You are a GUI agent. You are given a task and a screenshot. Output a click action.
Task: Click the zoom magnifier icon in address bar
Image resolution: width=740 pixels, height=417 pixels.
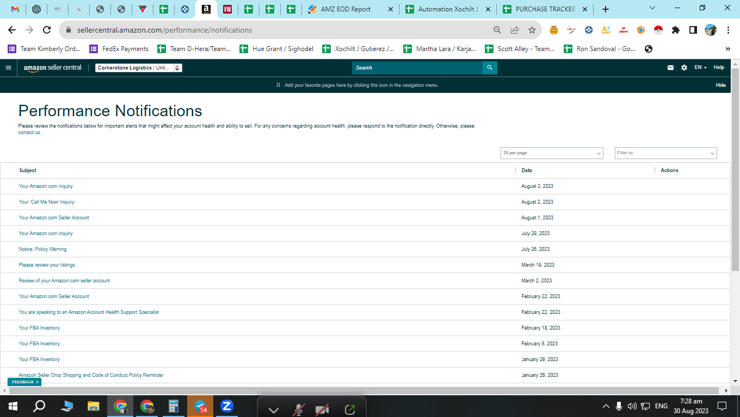click(x=497, y=30)
